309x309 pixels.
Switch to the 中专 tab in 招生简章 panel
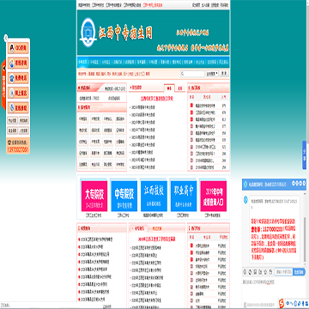click(x=169, y=88)
